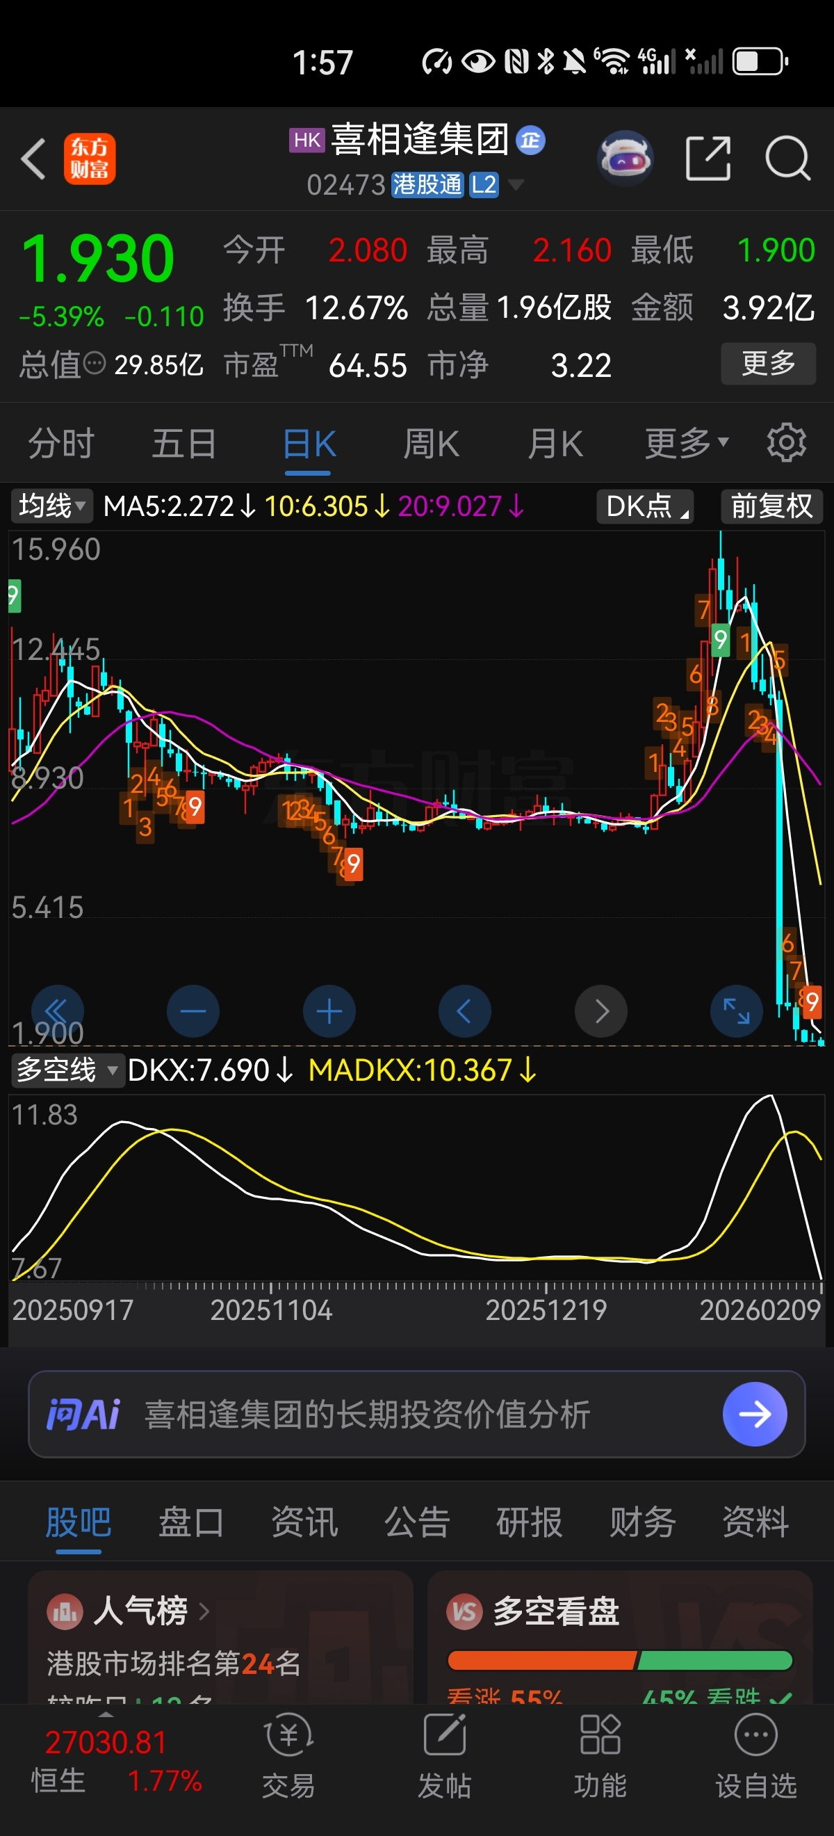The image size is (834, 1836).
Task: Move chart left with arrow button
Action: click(x=464, y=1010)
